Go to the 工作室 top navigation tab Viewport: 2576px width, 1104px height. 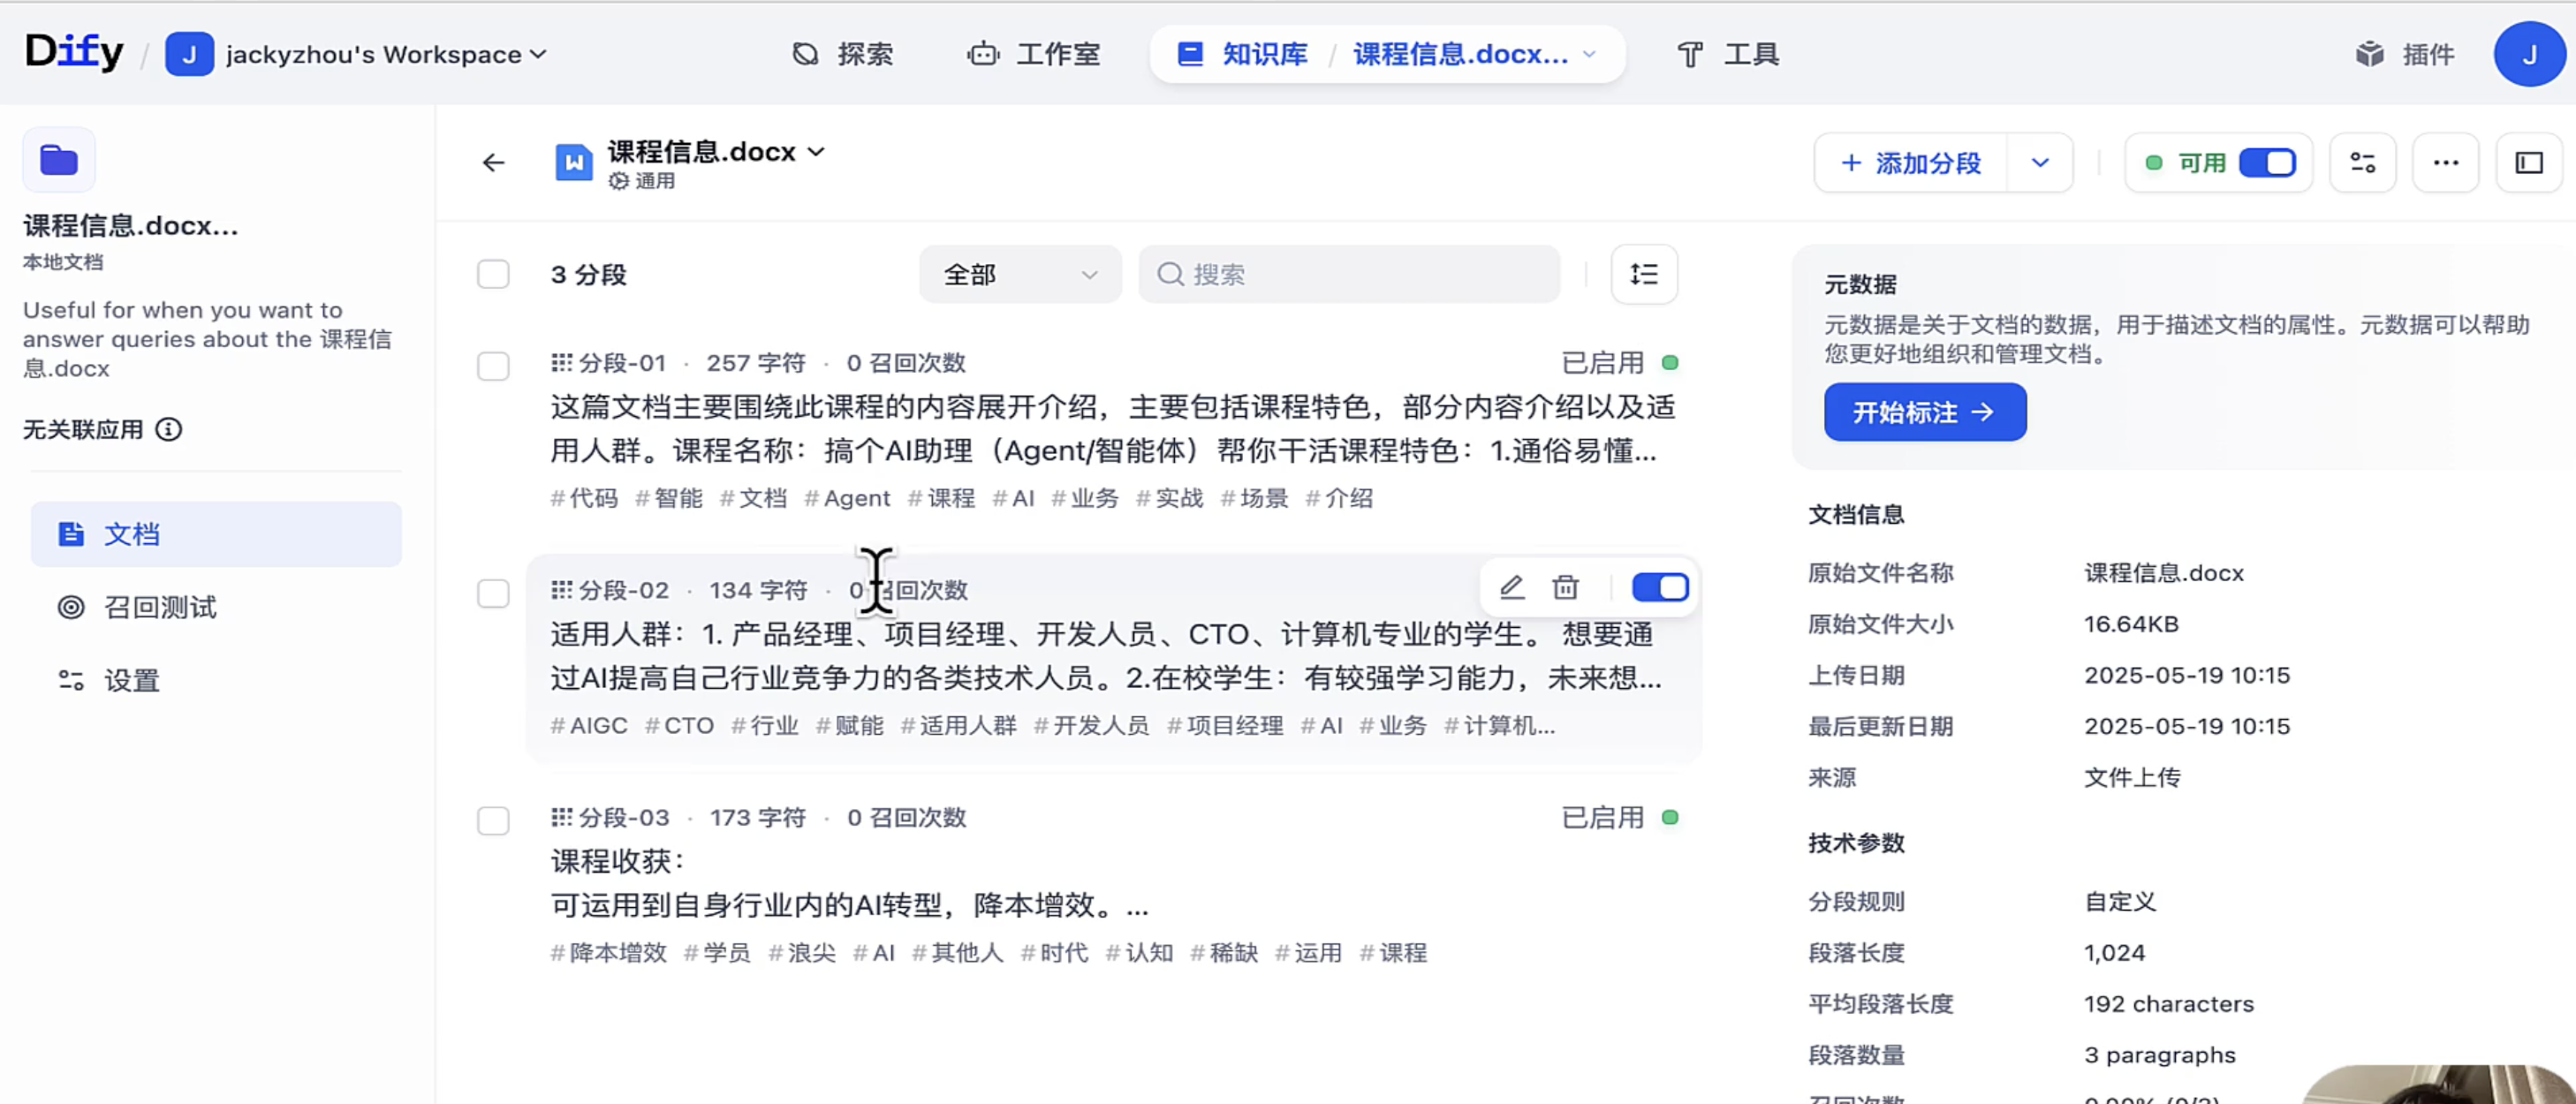coord(1034,54)
